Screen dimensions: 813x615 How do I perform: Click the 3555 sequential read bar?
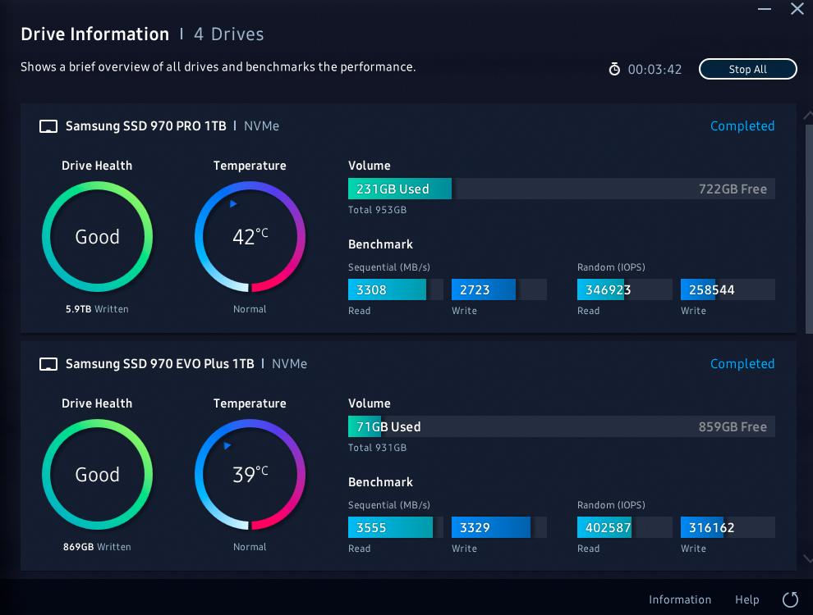(396, 527)
